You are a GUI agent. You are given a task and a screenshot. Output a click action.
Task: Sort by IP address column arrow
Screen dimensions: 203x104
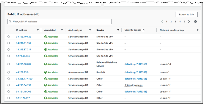point(38,30)
